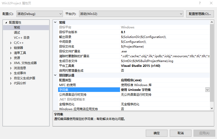Image resolution: width=217 pixels, height=139 pixels.
Task: Click the 清除时要删除的扩展名 value field
Action: click(x=165, y=56)
